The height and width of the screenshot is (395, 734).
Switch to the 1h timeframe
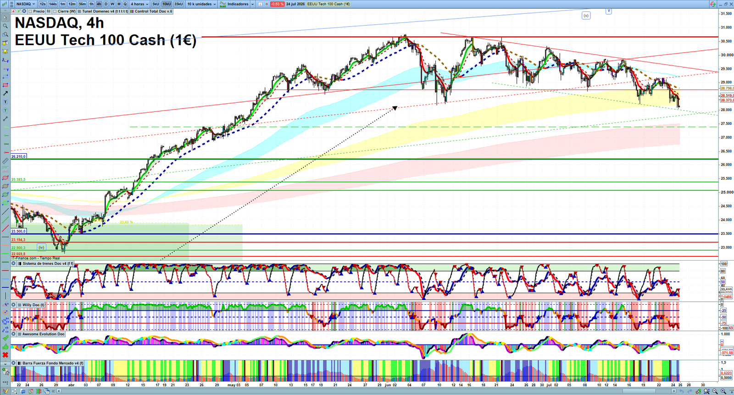91,4
